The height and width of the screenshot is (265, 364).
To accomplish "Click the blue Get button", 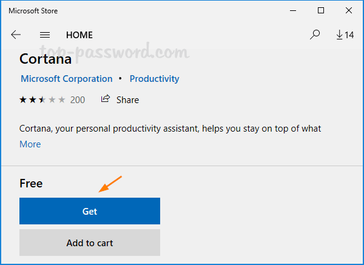I will (x=90, y=211).
